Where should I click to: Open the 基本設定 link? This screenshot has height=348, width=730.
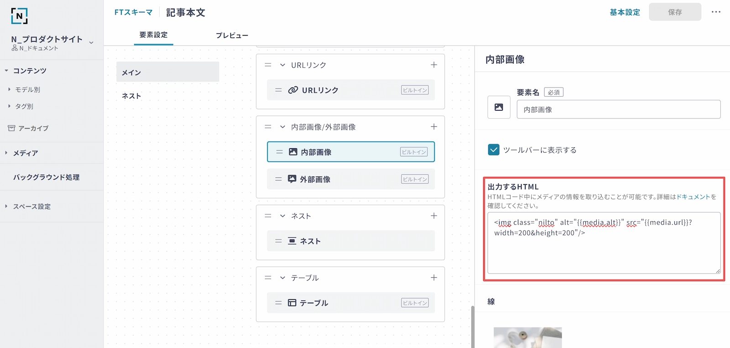pos(625,12)
